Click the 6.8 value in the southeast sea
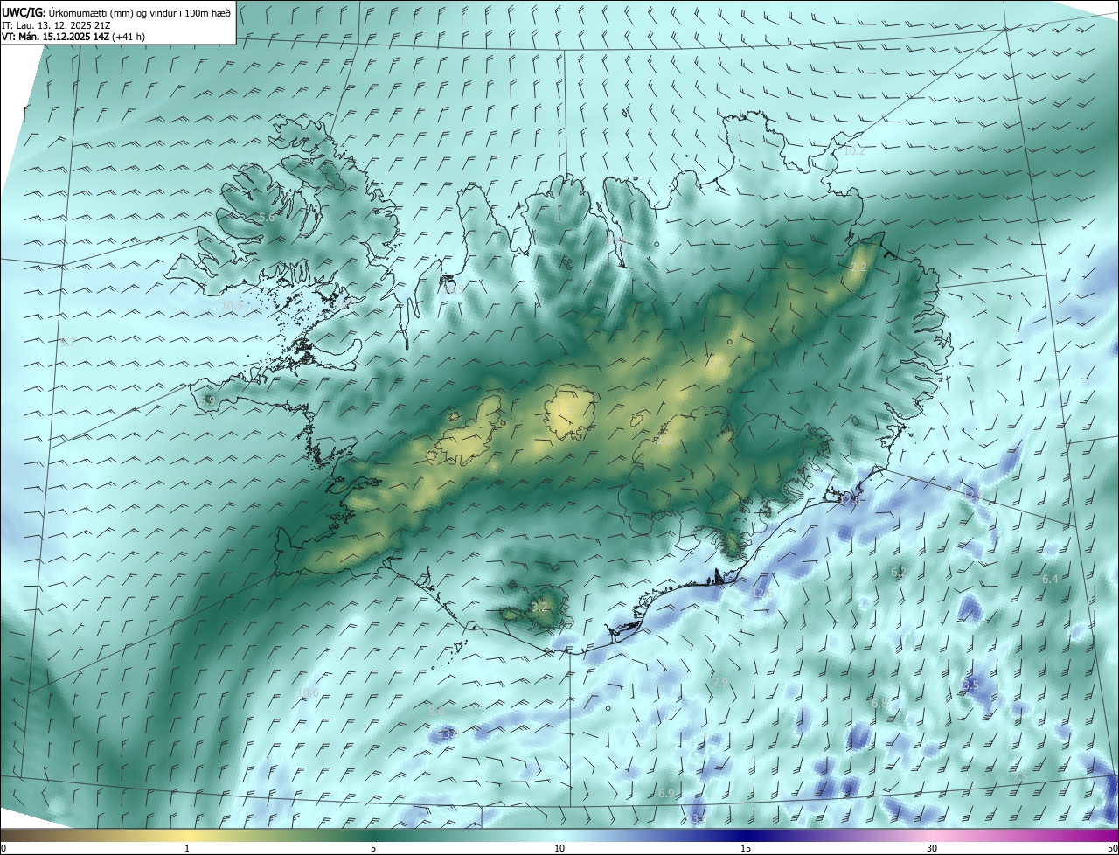Screen dimensions: 1119x855 pos(879,703)
